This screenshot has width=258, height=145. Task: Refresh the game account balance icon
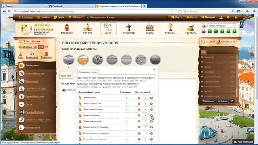pyautogui.click(x=46, y=47)
